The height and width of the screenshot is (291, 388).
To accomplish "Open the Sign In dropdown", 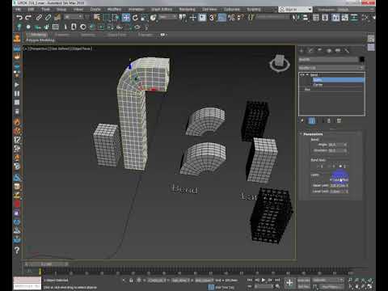I will click(296, 10).
